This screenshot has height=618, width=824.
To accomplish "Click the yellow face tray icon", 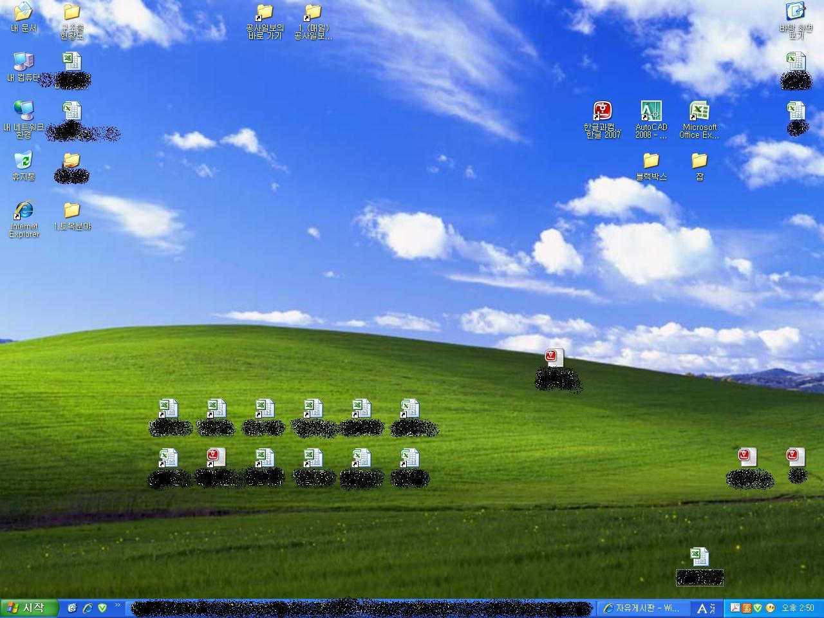I will pos(770,608).
